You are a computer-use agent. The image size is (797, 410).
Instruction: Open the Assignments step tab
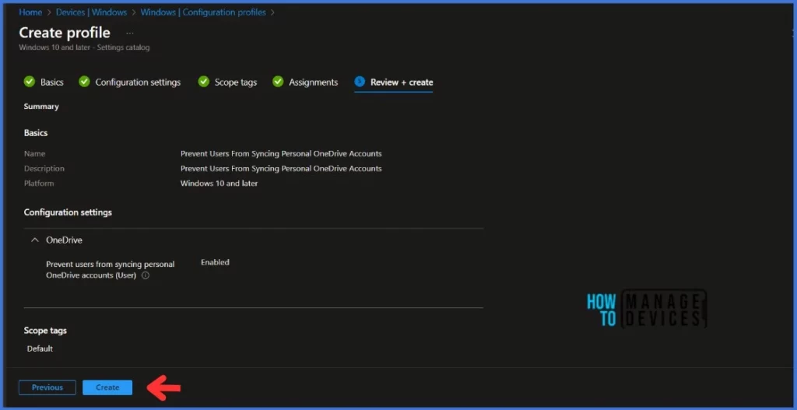pos(313,82)
